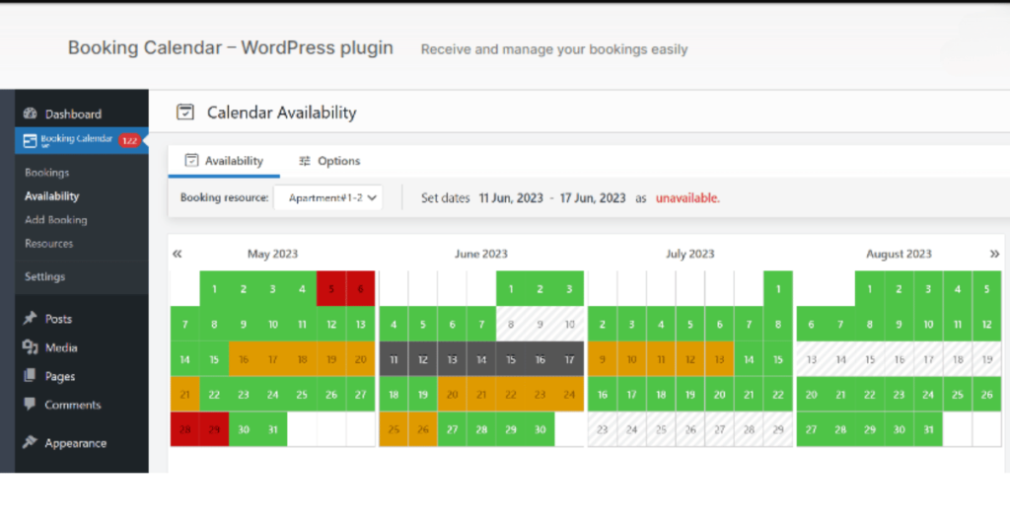Click the 122 notification badge

point(129,140)
